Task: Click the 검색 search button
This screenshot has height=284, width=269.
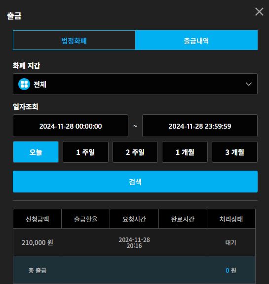Action: tap(135, 182)
